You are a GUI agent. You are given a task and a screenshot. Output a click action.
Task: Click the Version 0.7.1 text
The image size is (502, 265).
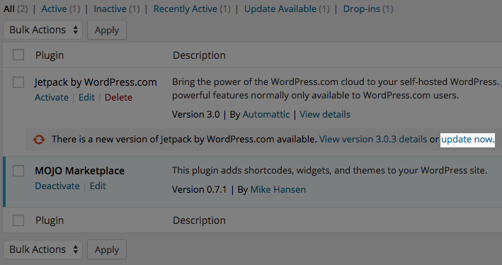click(x=199, y=190)
